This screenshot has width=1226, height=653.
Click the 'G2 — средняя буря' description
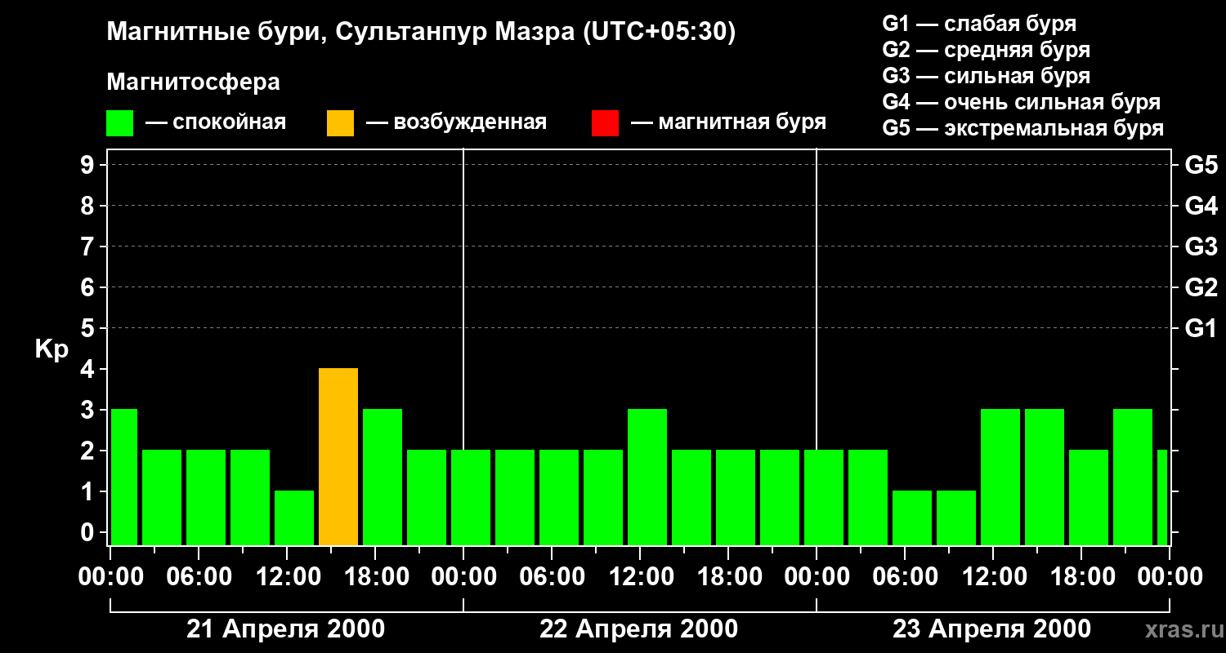point(986,50)
